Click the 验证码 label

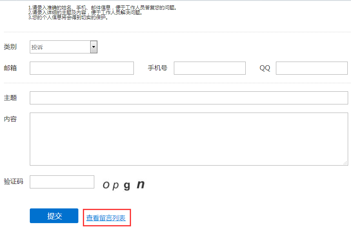coord(13,182)
